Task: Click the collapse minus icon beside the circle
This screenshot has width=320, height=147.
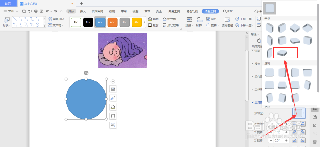Action: (x=113, y=81)
